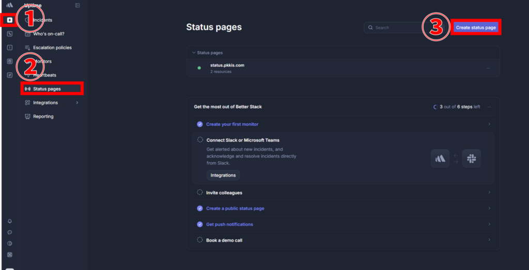
Task: Expand the Create your first monitor row chevron
Action: pyautogui.click(x=489, y=124)
